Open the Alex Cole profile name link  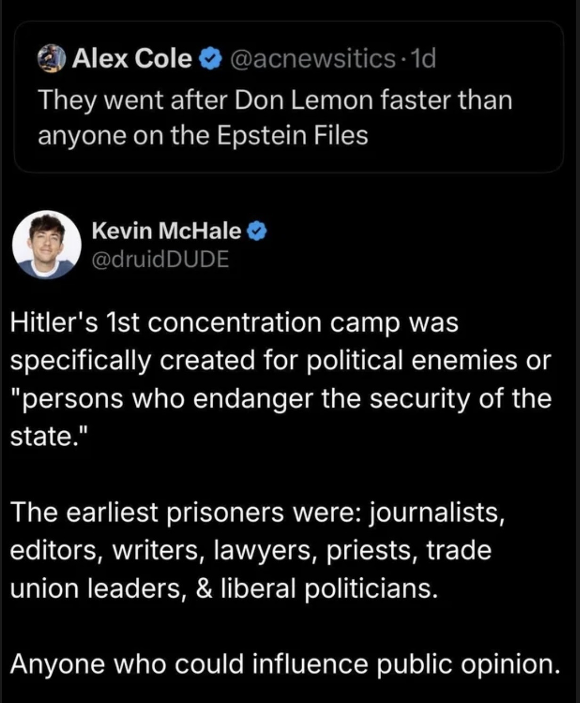132,58
